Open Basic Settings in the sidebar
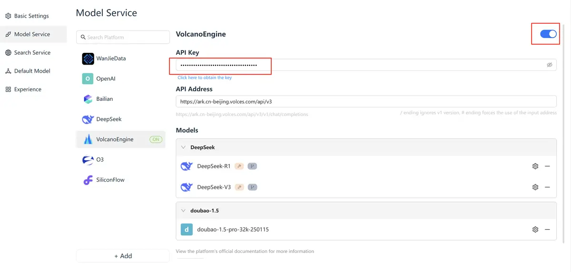571x272 pixels. (x=31, y=16)
